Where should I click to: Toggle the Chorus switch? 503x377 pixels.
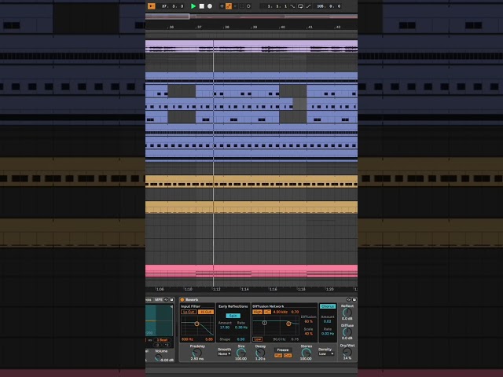328,306
